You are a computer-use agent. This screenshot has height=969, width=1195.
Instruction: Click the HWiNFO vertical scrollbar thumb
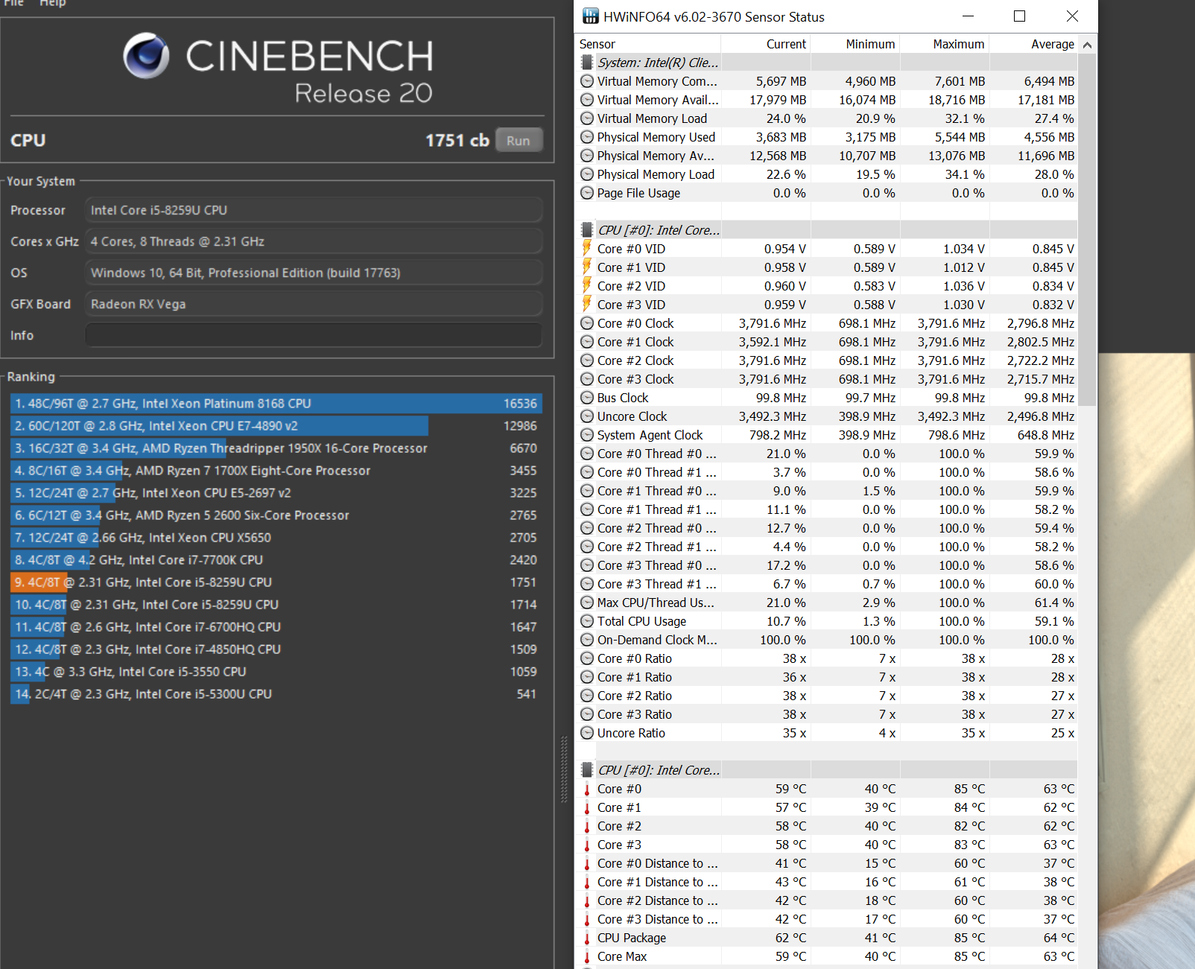coord(1087,229)
